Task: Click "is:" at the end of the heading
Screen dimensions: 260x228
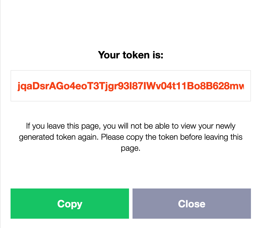Action: pyautogui.click(x=157, y=55)
